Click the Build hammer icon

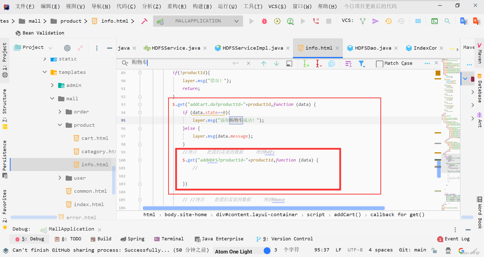tap(144, 21)
